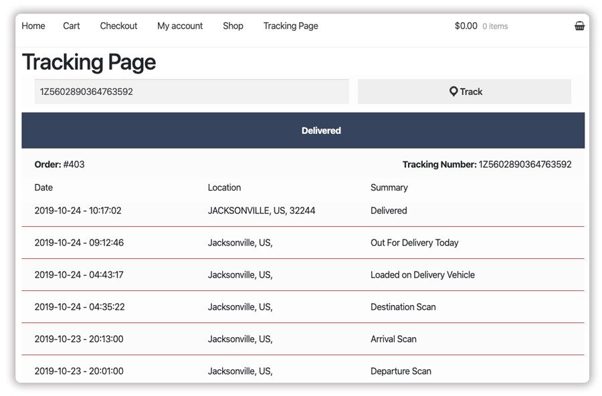
Task: Go to the Home menu item
Action: [x=33, y=25]
